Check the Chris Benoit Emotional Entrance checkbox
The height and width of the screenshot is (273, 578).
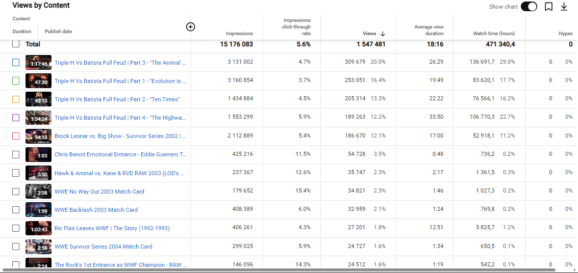16,154
